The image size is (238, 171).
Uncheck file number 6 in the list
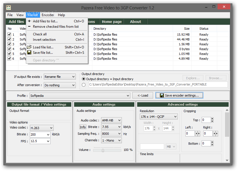point(9,58)
